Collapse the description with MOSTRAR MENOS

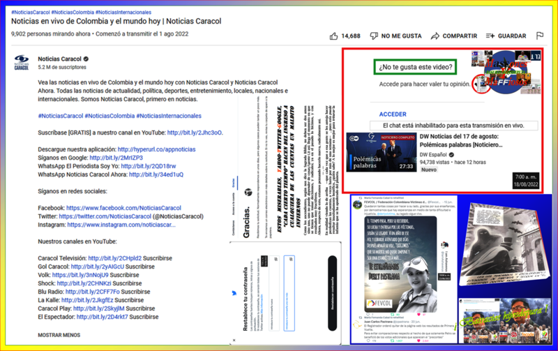[x=59, y=335]
